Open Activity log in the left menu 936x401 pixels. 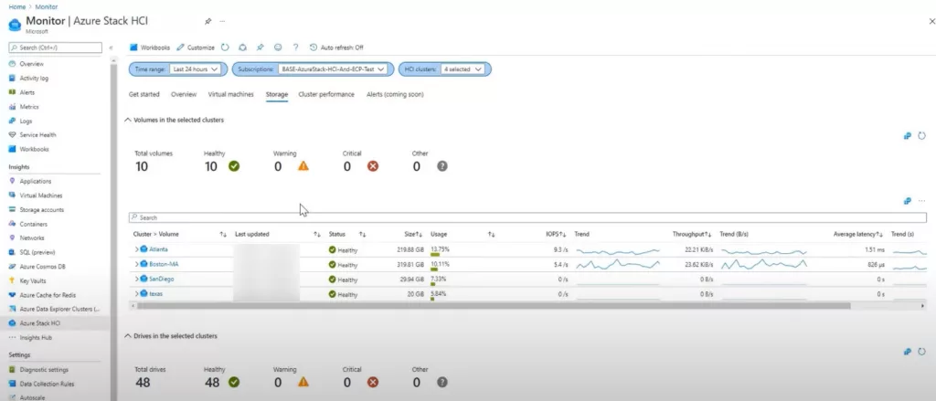(x=34, y=79)
